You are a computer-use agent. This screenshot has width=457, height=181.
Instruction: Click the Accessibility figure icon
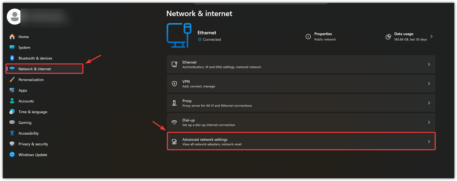pyautogui.click(x=12, y=133)
